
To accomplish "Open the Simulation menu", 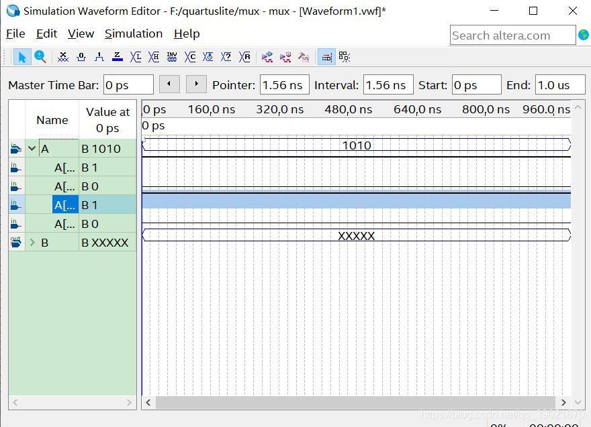I will pyautogui.click(x=134, y=34).
